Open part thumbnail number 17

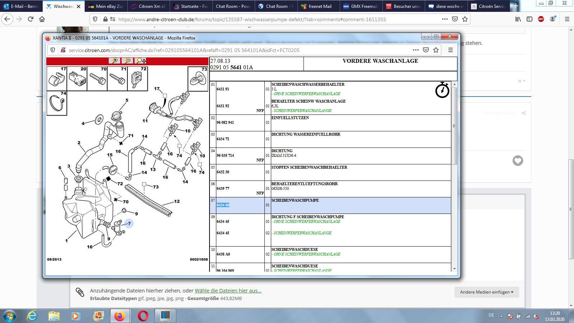pos(57,78)
